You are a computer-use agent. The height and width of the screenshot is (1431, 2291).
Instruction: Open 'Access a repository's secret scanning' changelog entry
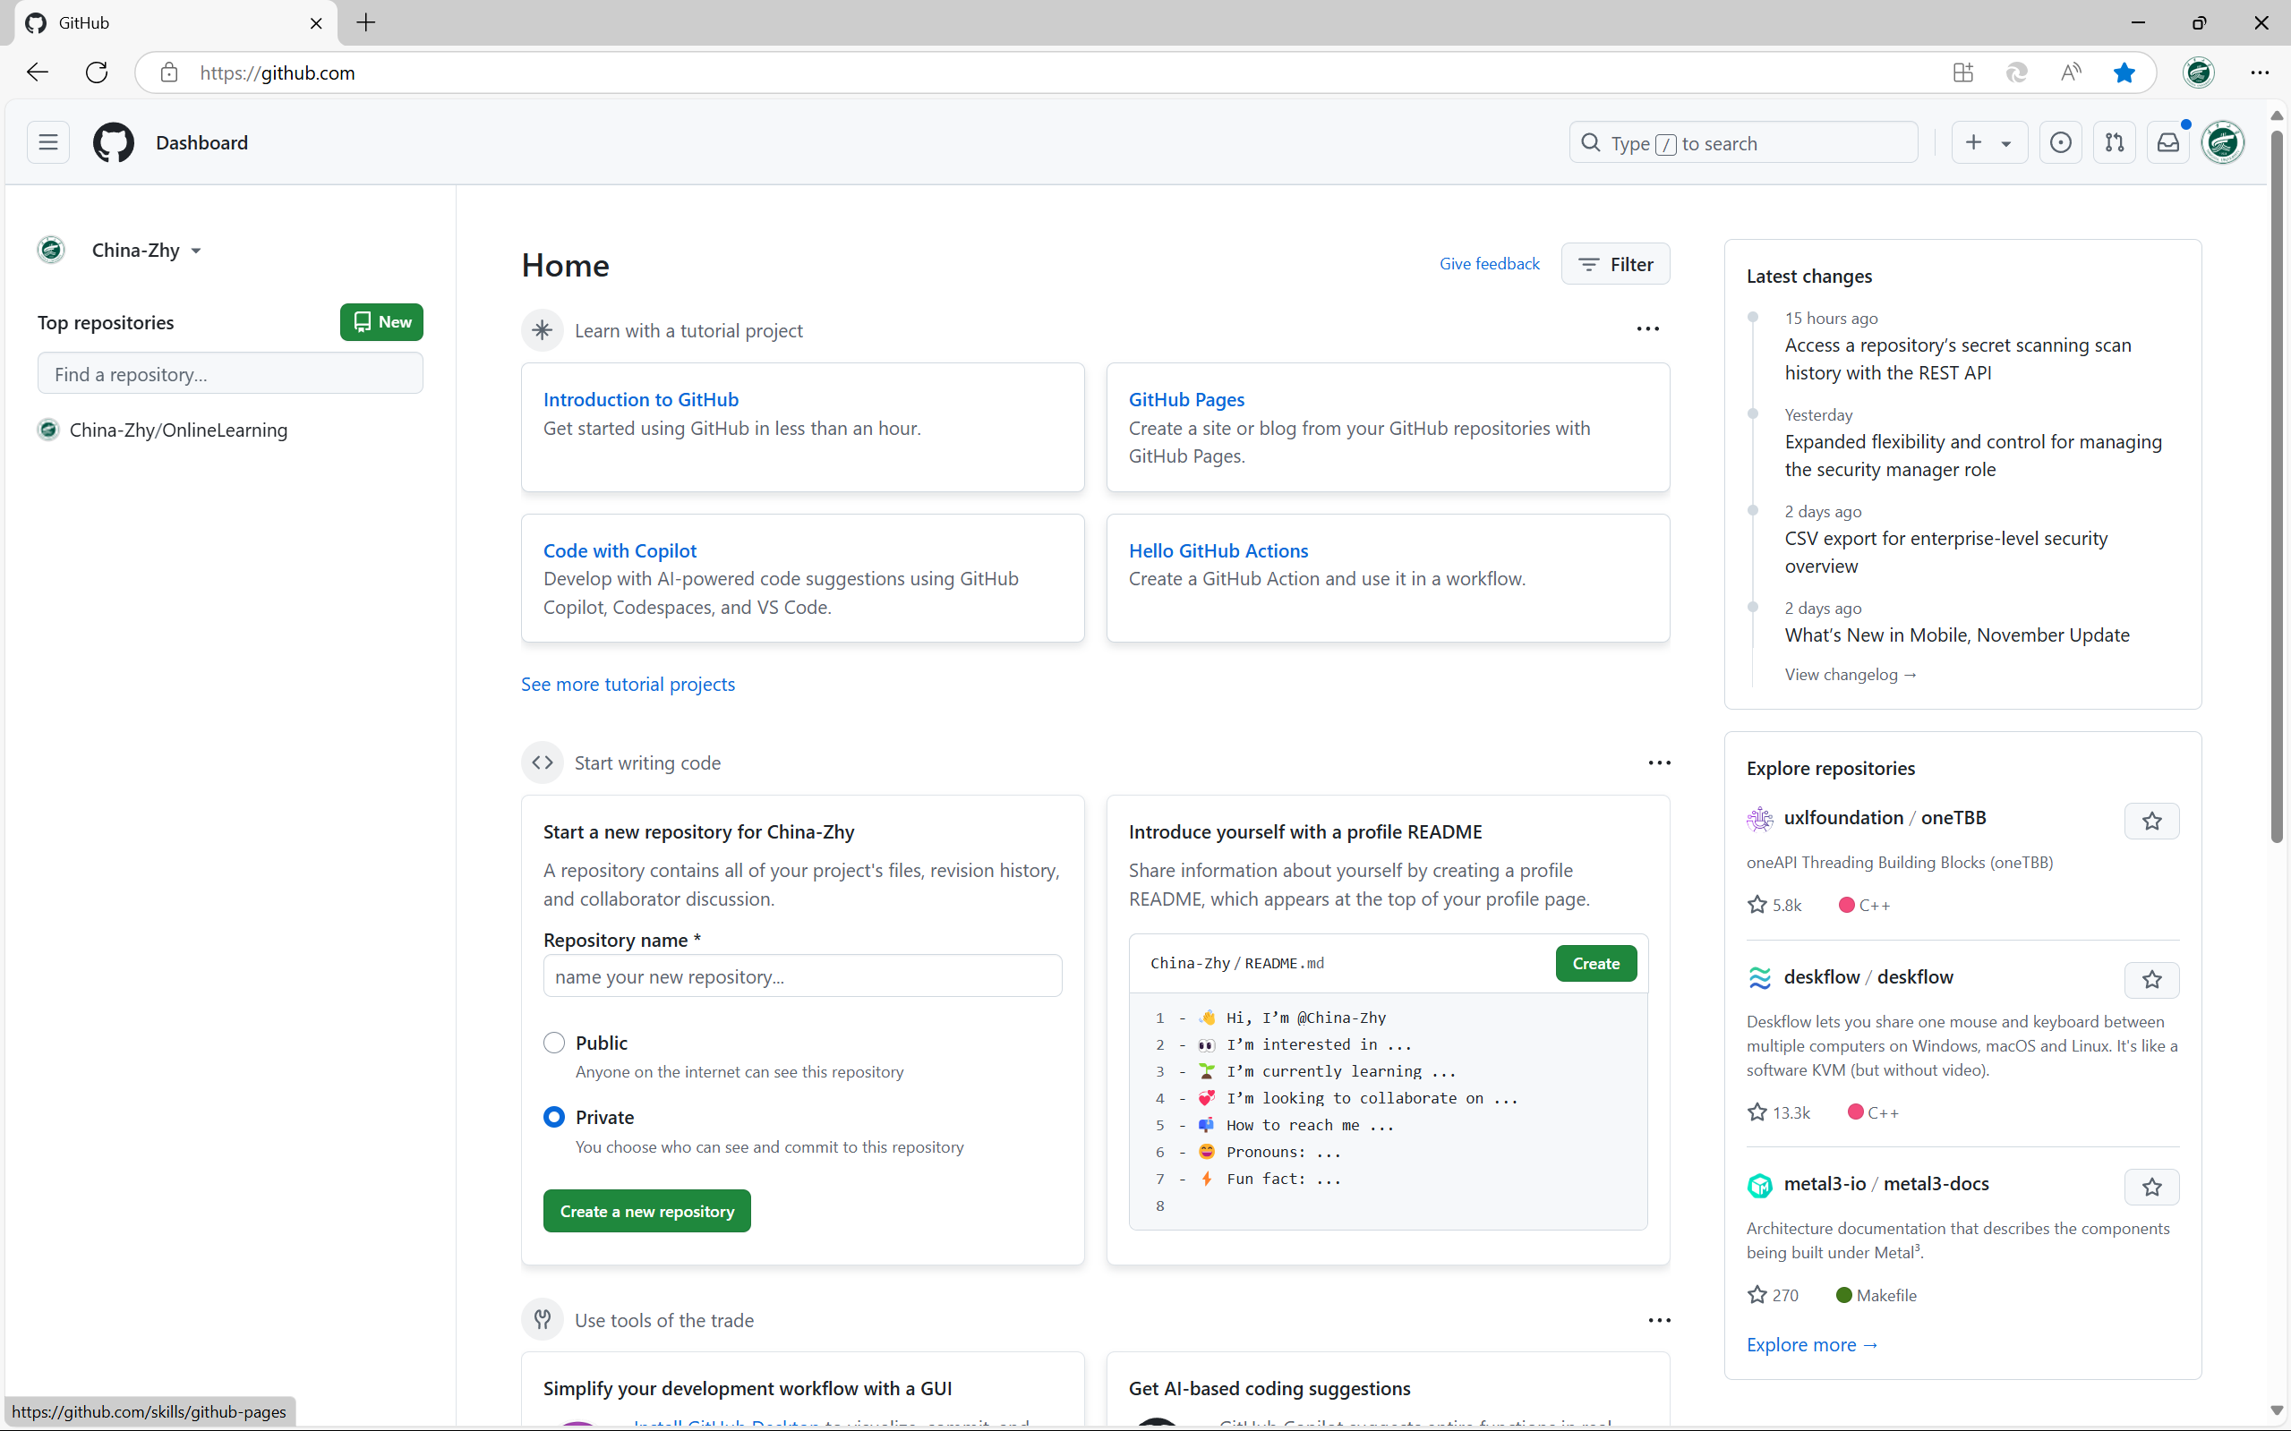(x=1958, y=360)
